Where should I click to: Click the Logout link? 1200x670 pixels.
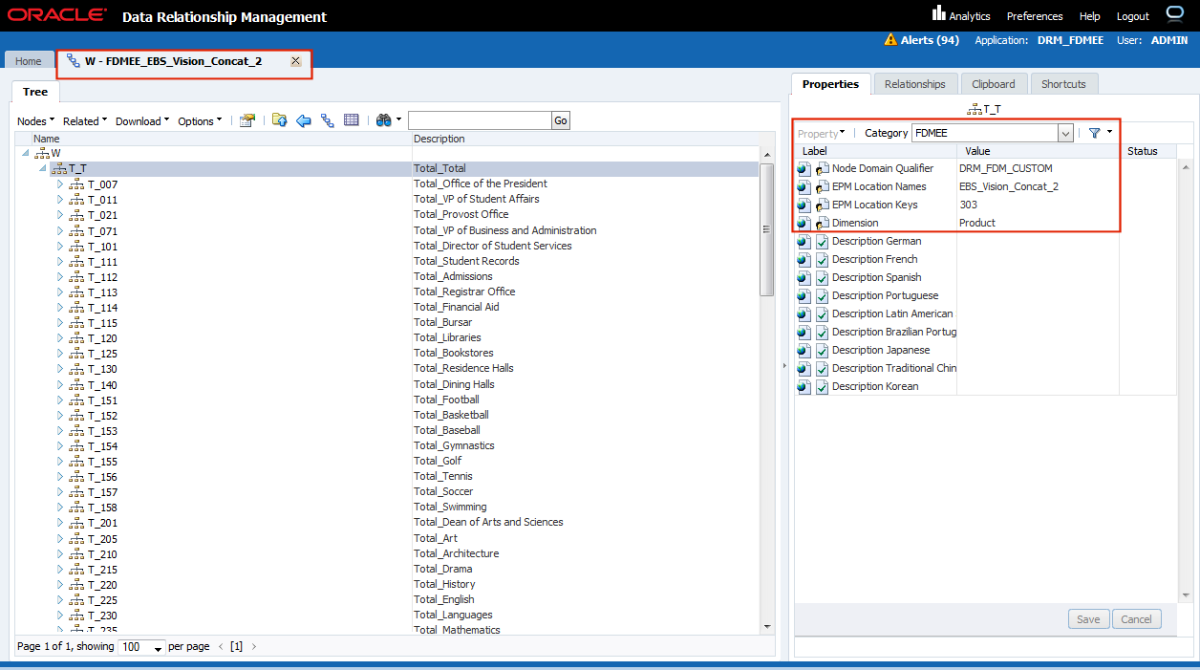[x=1133, y=16]
